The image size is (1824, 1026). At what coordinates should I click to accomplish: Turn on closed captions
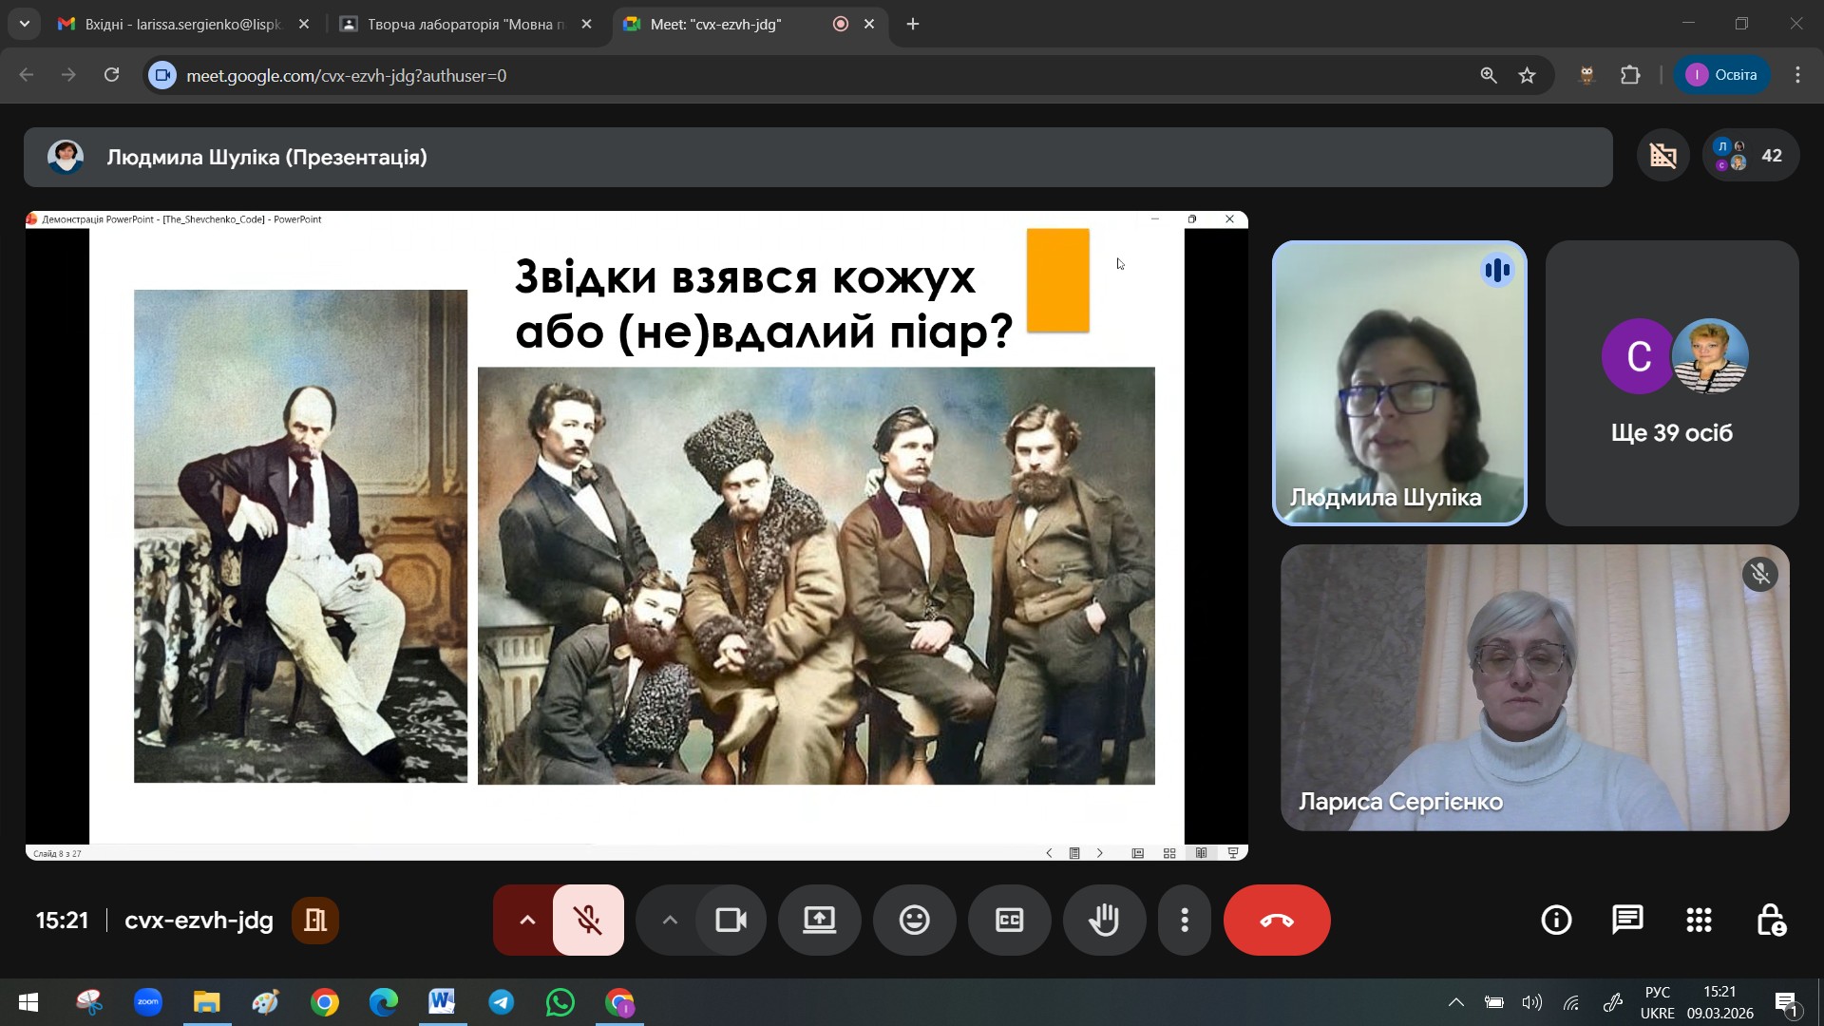(1009, 920)
